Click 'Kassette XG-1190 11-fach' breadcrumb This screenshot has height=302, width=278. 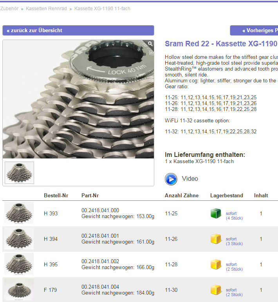[x=102, y=9]
